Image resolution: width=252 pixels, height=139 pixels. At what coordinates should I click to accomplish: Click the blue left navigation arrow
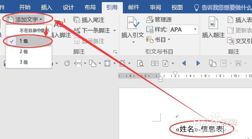click(184, 63)
